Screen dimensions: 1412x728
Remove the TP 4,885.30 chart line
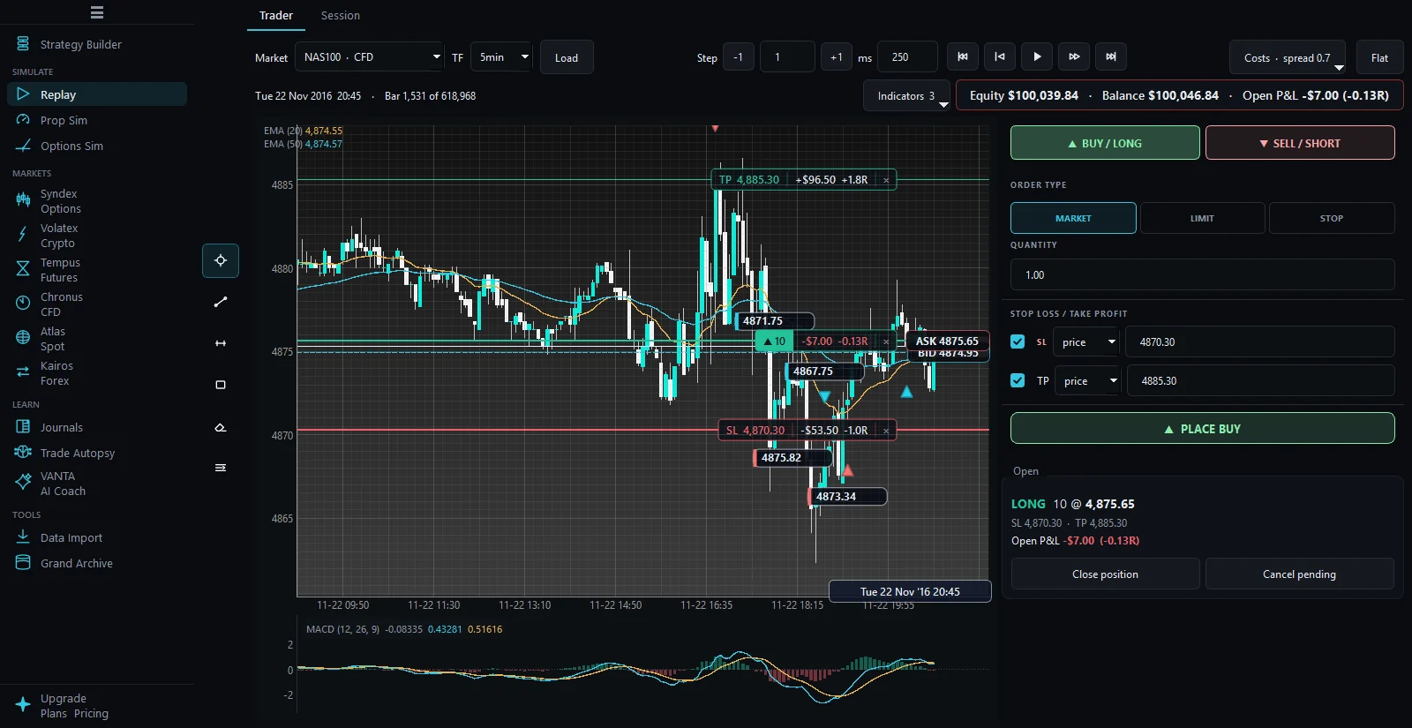click(886, 180)
